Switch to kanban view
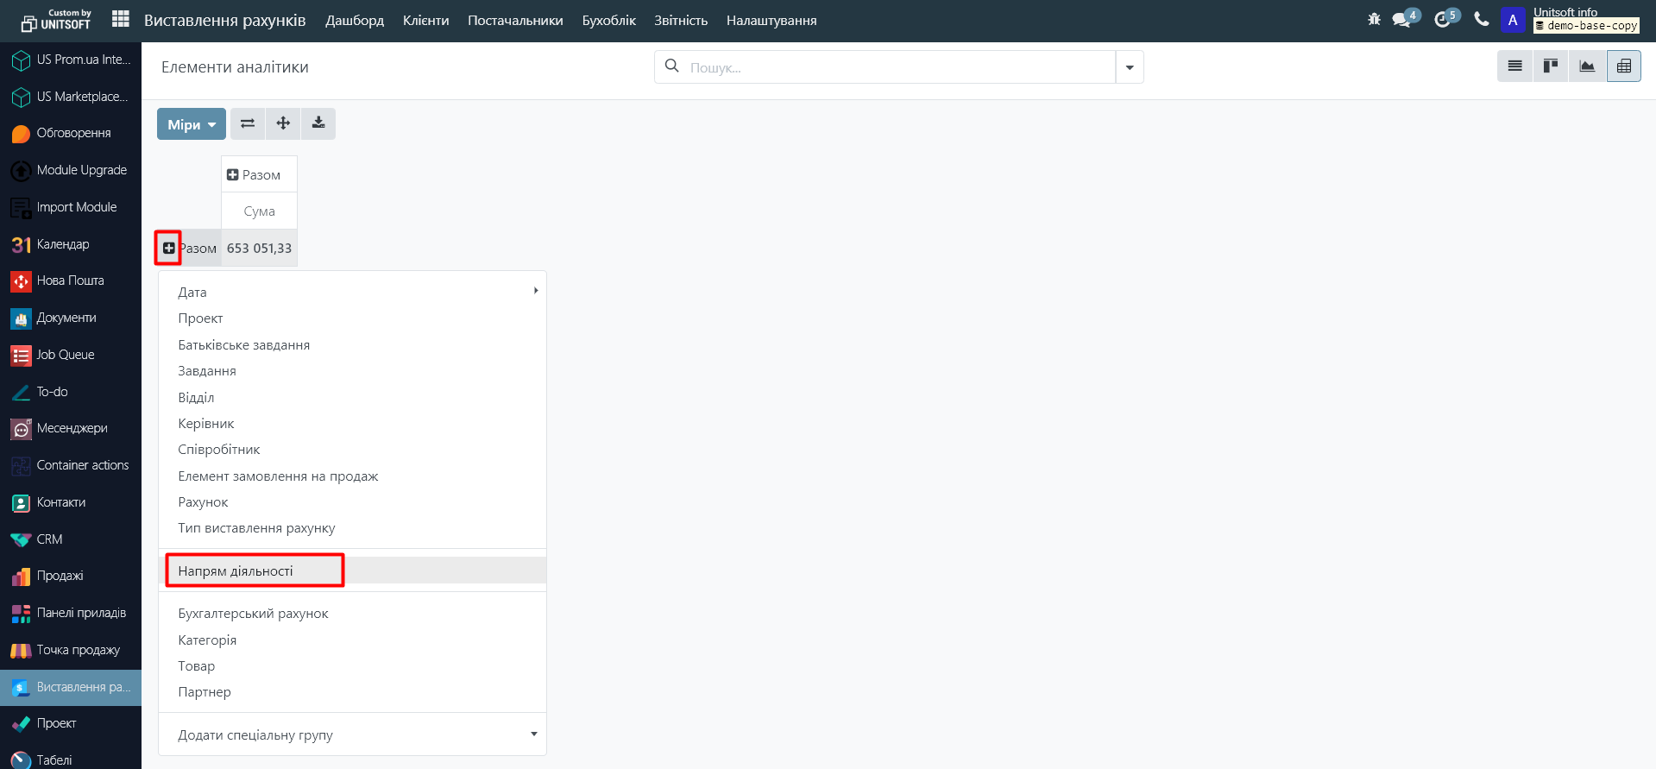Screen dimensions: 1656x769 [1551, 66]
